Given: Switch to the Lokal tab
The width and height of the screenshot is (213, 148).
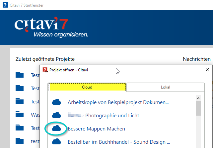Looking at the screenshot, I should coord(166,87).
